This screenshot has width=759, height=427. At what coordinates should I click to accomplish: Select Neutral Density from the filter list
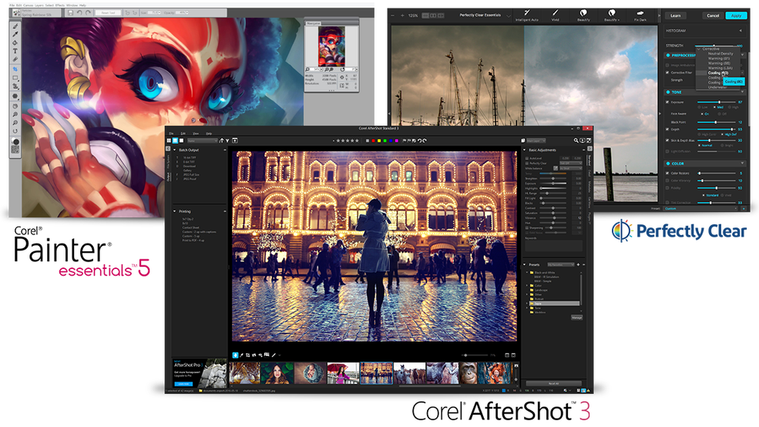click(720, 54)
